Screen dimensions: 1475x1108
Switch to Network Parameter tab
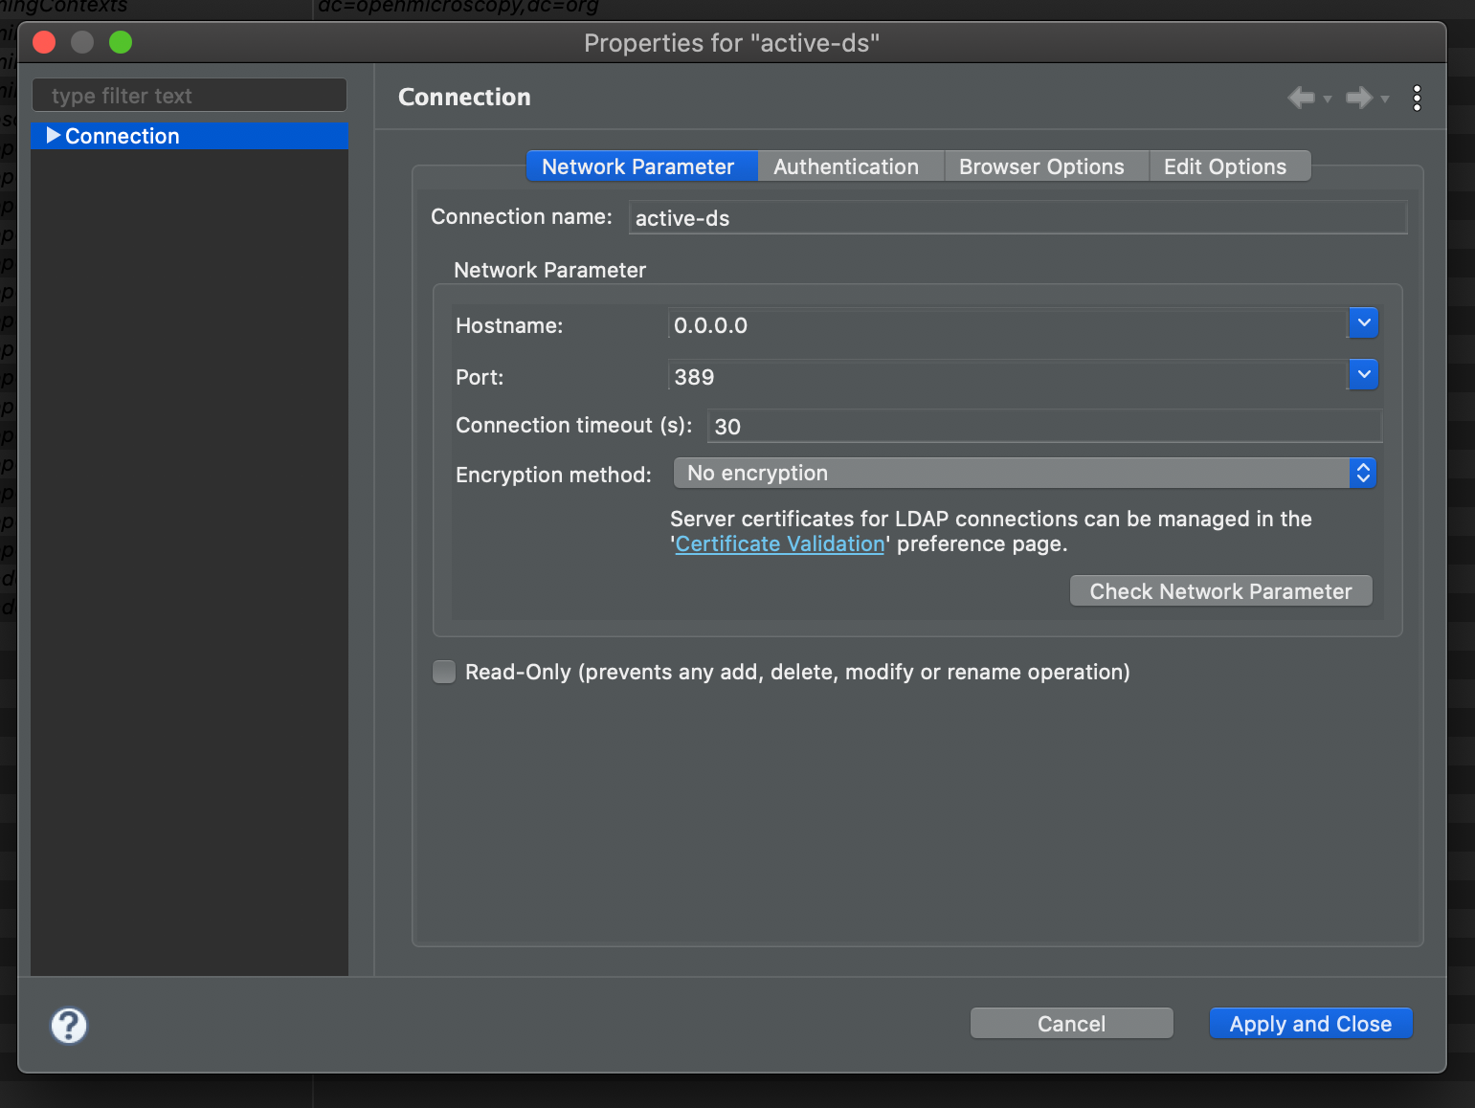[641, 166]
